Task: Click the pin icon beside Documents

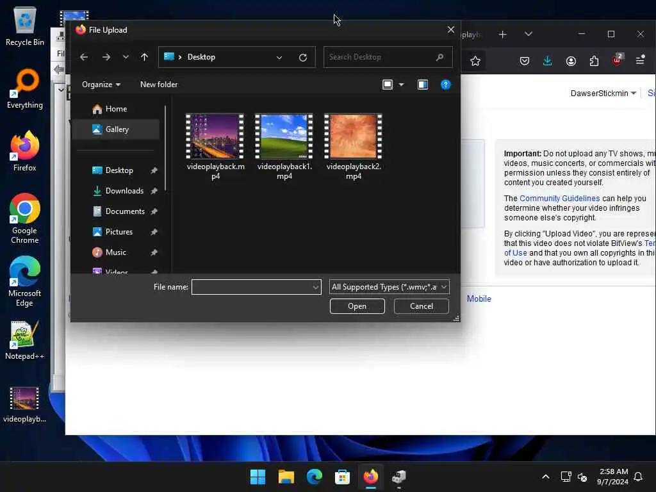Action: pos(154,211)
